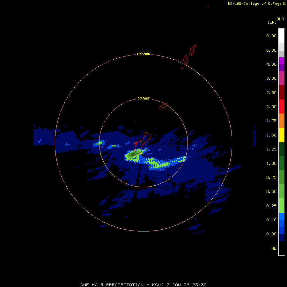Click the 1.25 legend value
287x287 pixels.
pos(271,149)
